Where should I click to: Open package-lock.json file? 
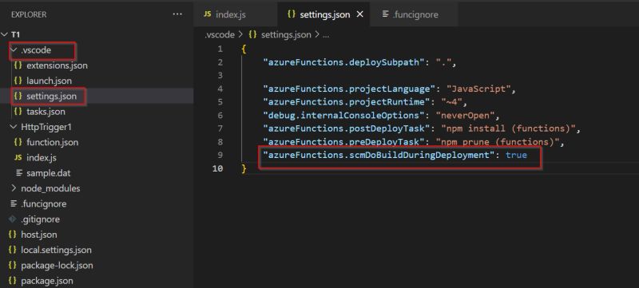click(x=57, y=266)
